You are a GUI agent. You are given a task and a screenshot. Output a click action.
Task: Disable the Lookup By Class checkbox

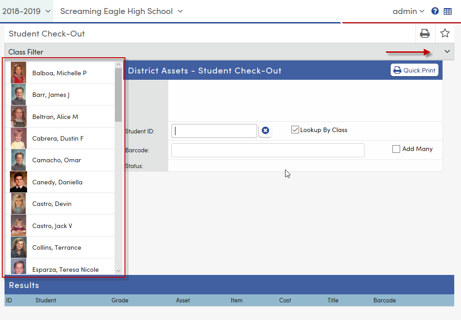[295, 129]
